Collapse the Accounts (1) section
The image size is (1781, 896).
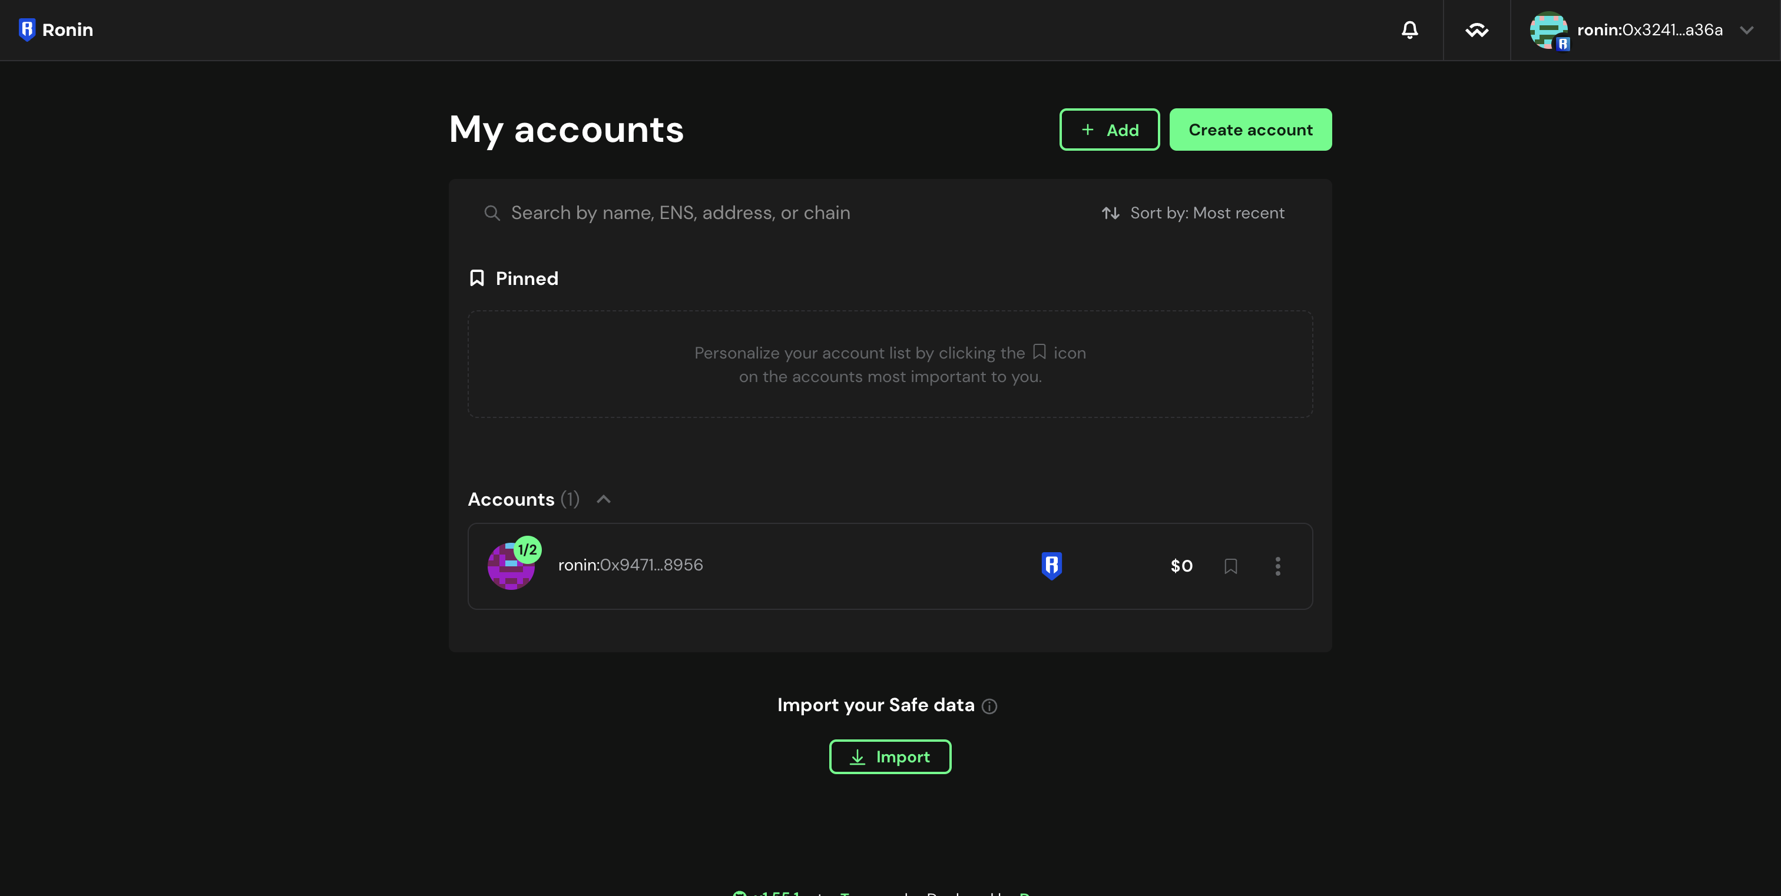(x=604, y=499)
